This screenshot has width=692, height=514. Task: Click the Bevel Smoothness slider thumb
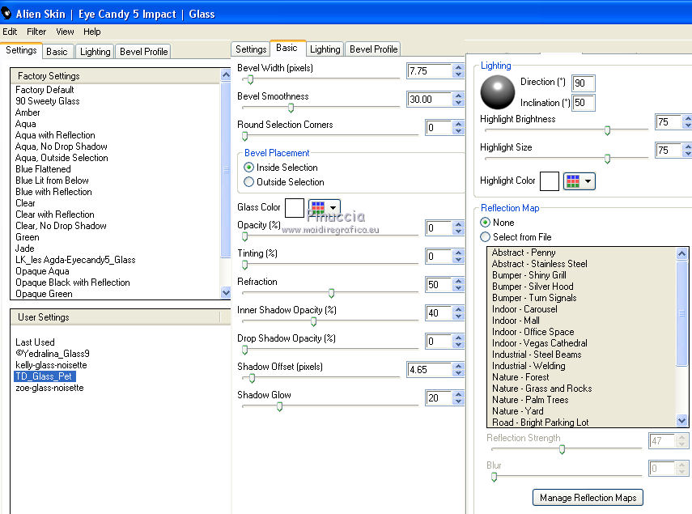pyautogui.click(x=291, y=108)
